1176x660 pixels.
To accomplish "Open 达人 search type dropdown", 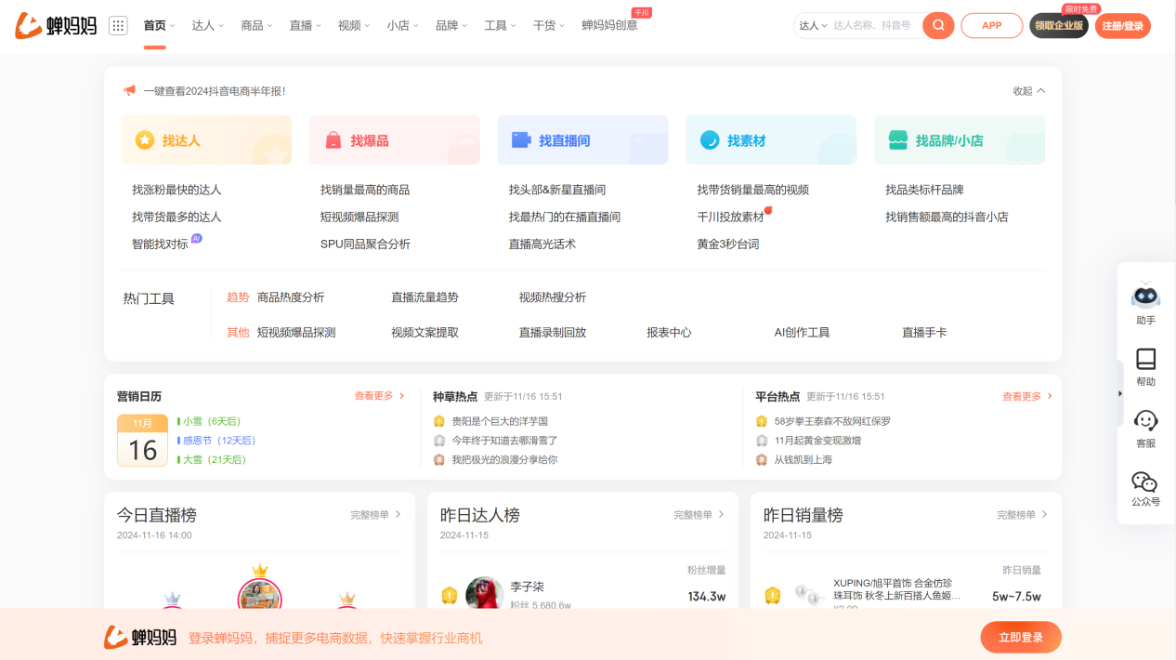I will pyautogui.click(x=813, y=25).
